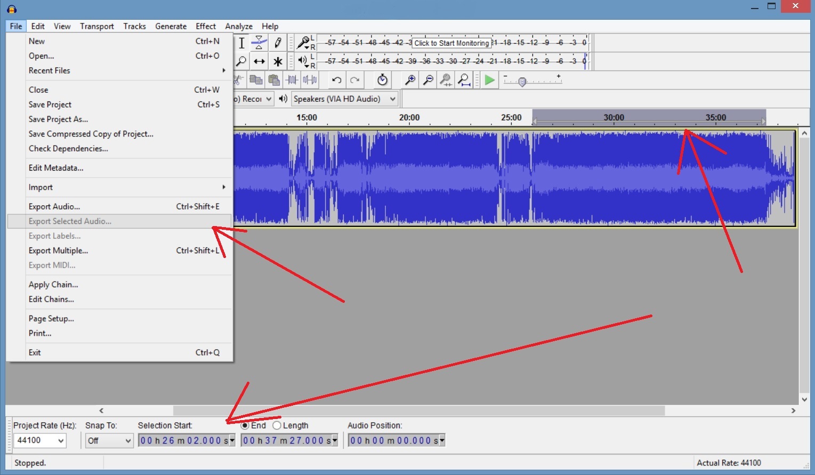Click 'Click to Start Monitoring' recording meter

pos(452,43)
